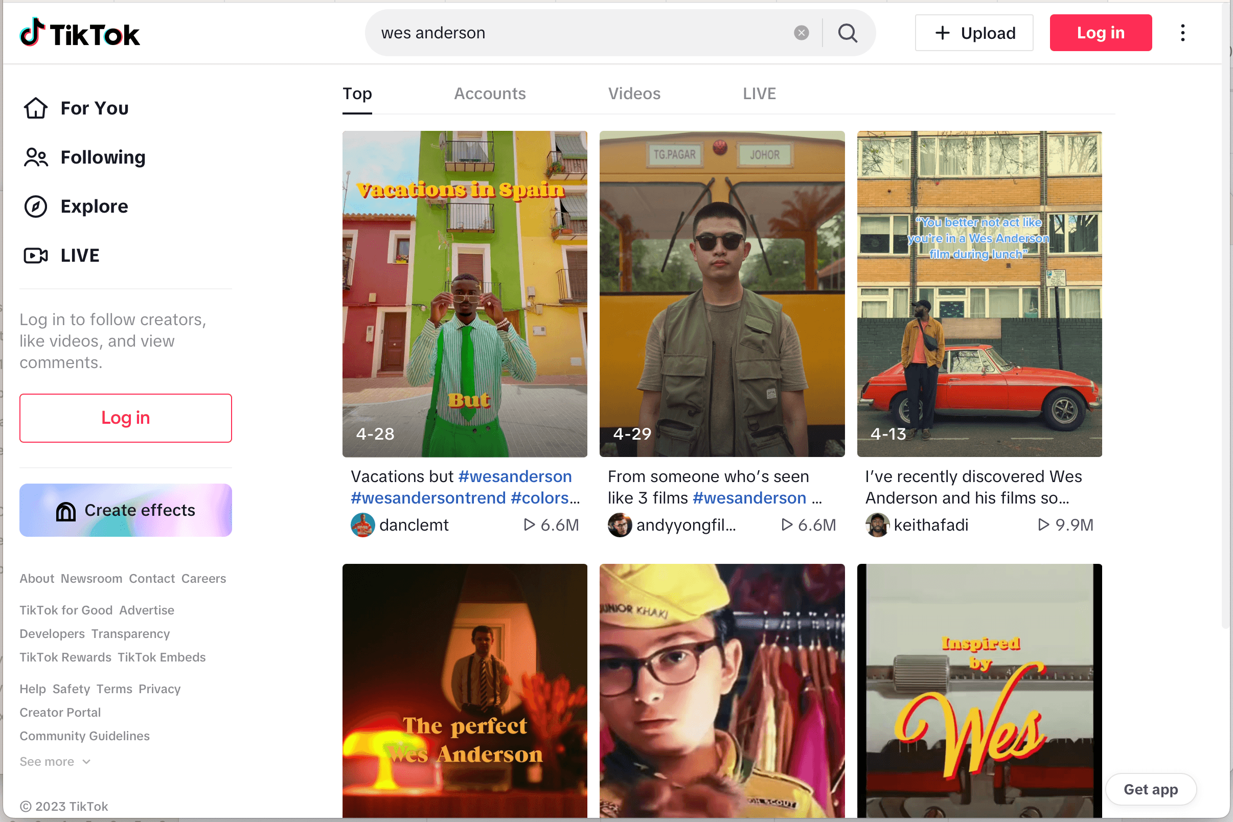The width and height of the screenshot is (1233, 822).
Task: Click the Upload button
Action: pos(974,33)
